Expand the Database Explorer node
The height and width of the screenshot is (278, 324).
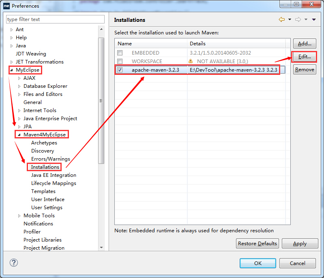pyautogui.click(x=19, y=86)
